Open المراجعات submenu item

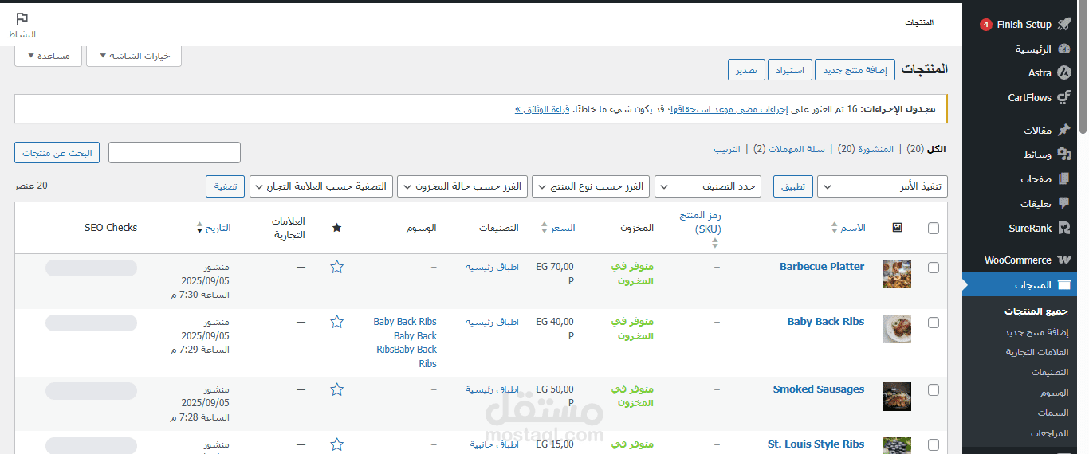coord(1049,434)
